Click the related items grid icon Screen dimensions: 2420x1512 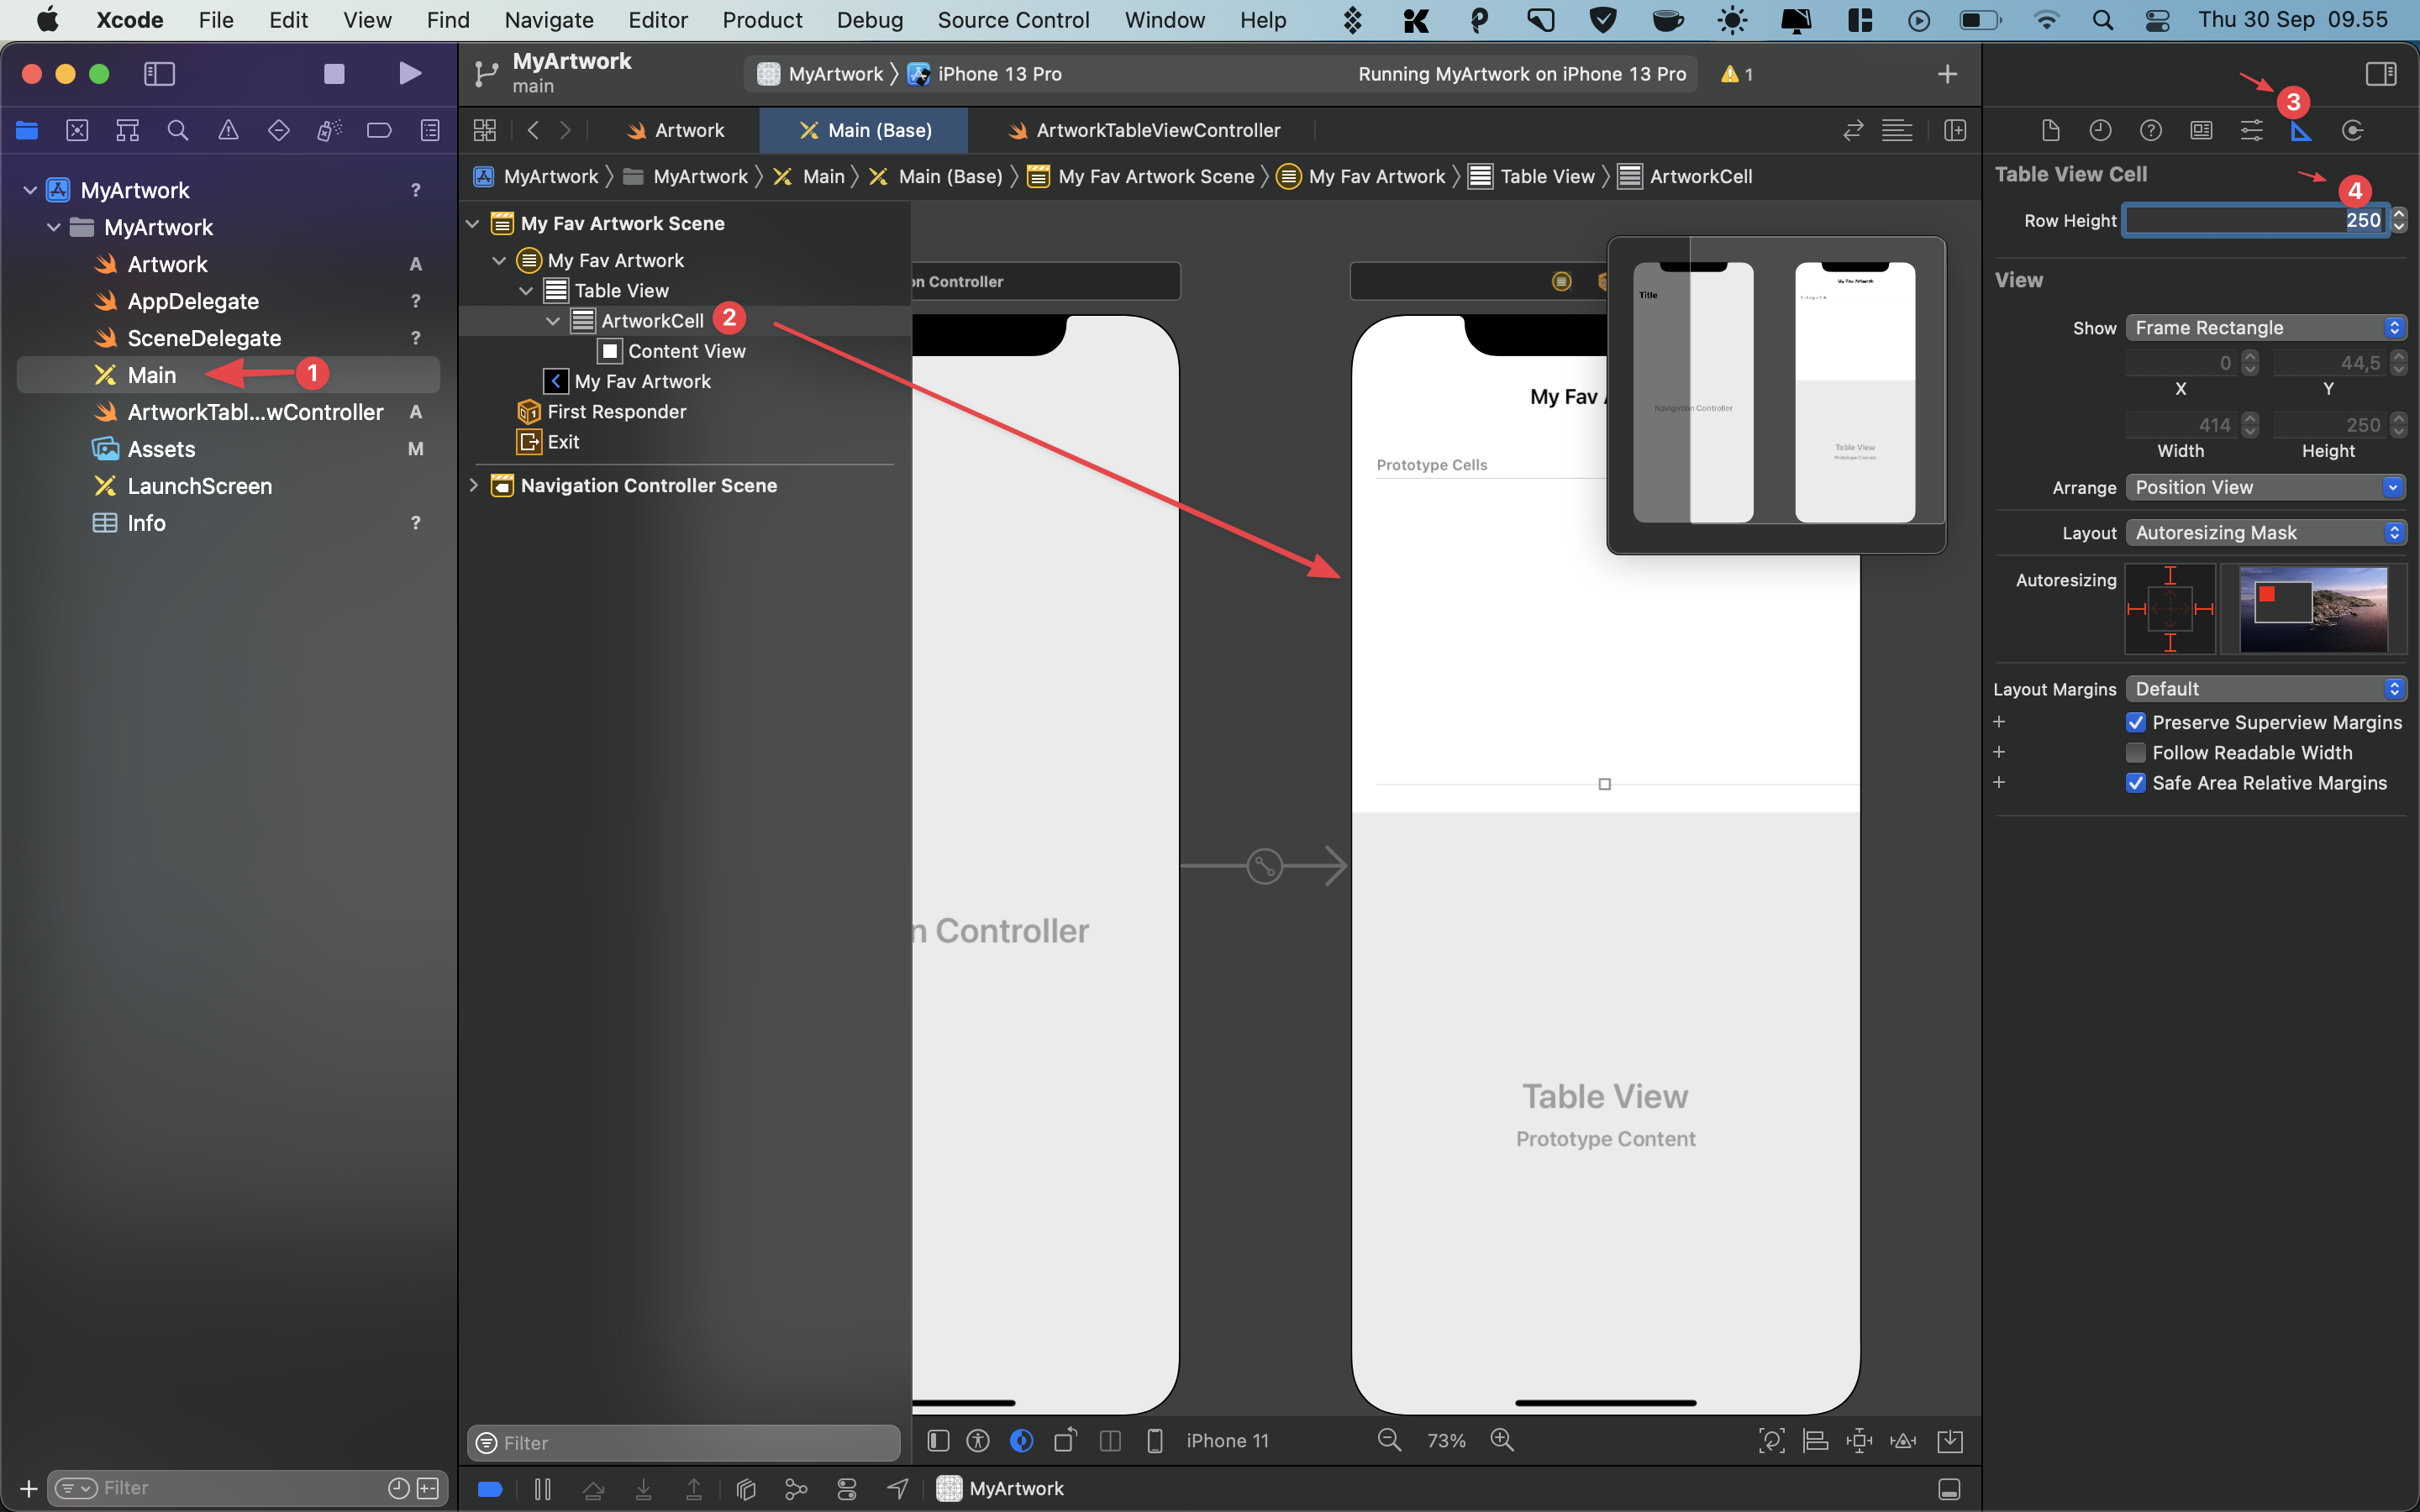[485, 130]
